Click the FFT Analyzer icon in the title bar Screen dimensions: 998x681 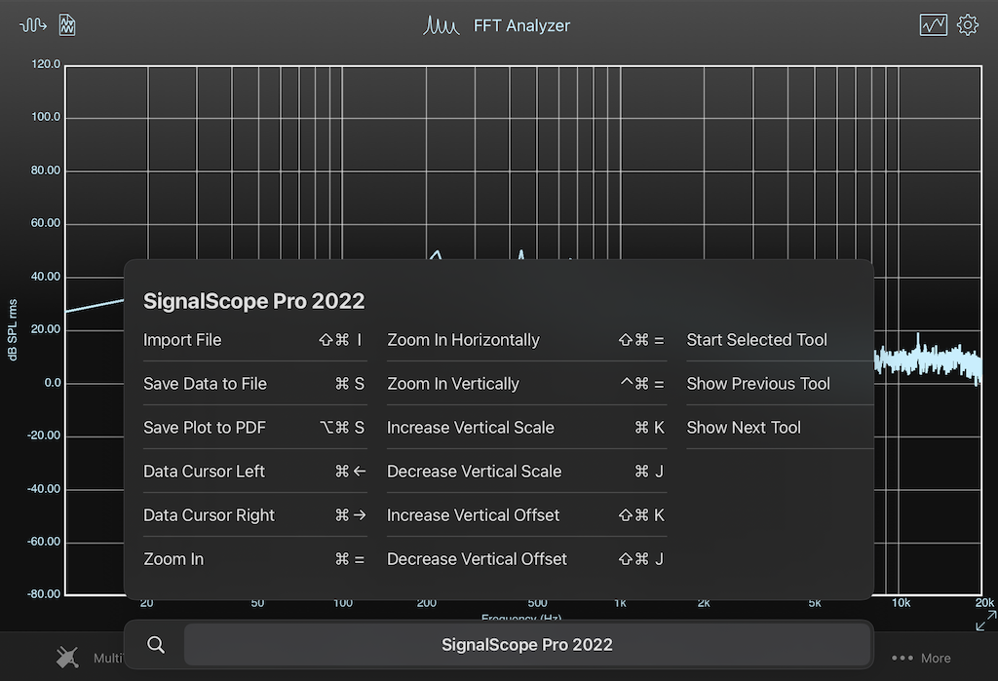pos(441,25)
